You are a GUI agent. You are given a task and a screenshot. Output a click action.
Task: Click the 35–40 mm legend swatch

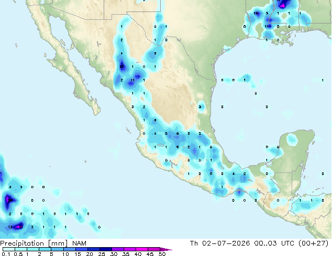130,249
